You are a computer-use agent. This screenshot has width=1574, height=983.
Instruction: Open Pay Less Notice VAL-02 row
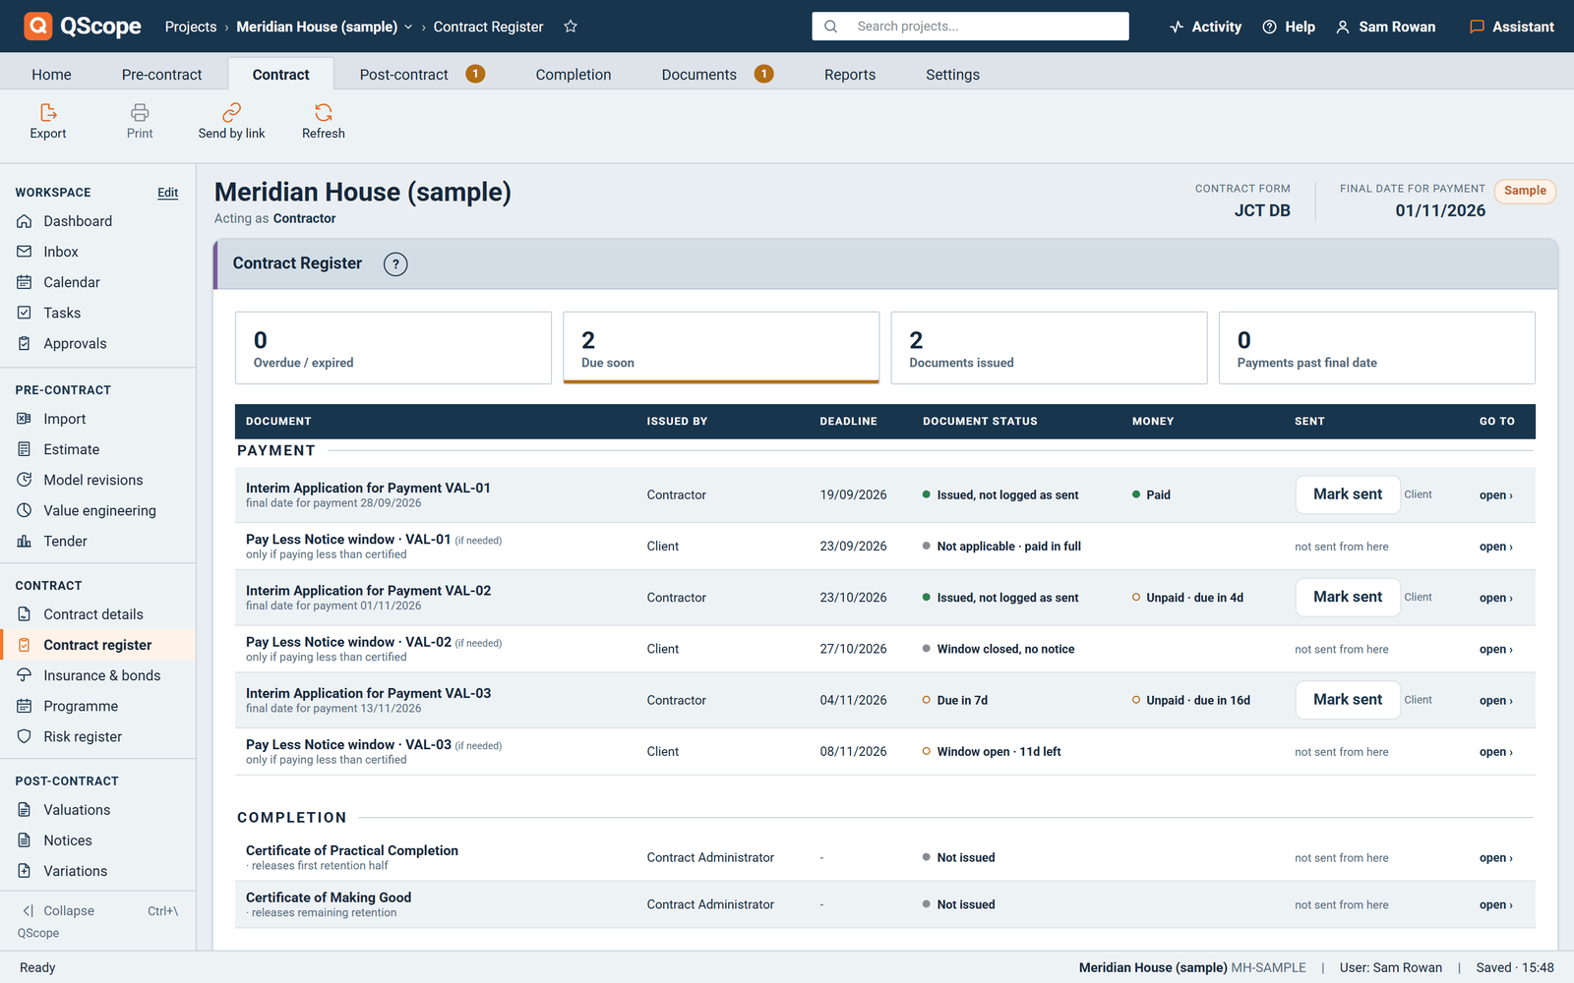coord(1495,650)
